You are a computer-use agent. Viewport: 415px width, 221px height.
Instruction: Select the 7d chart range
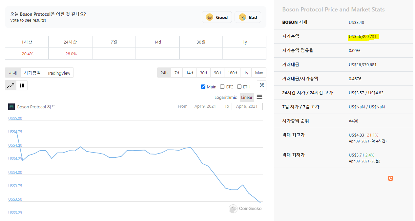177,73
